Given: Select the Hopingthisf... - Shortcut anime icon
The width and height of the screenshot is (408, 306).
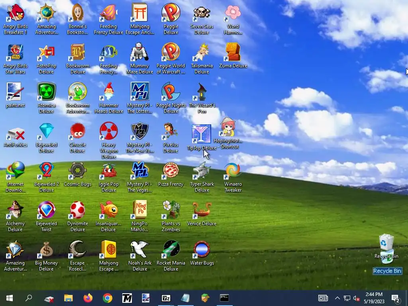Looking at the screenshot, I should point(228,127).
